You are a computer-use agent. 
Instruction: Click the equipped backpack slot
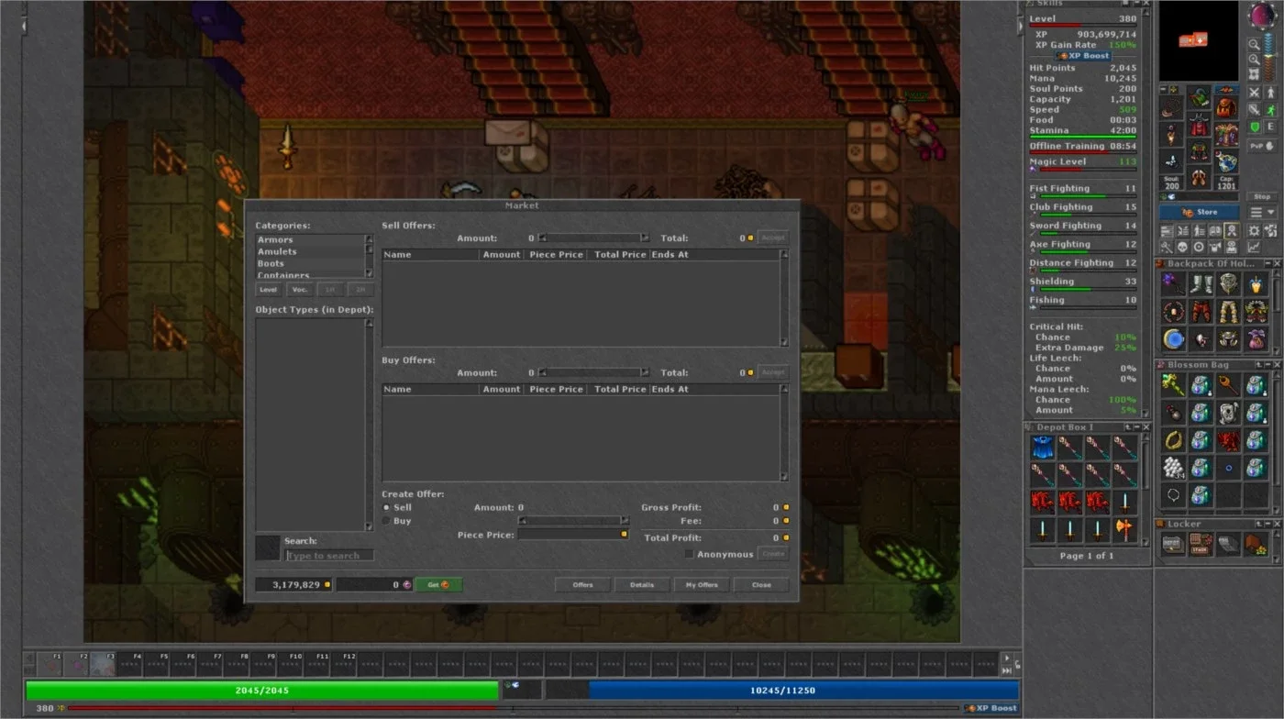point(1227,107)
